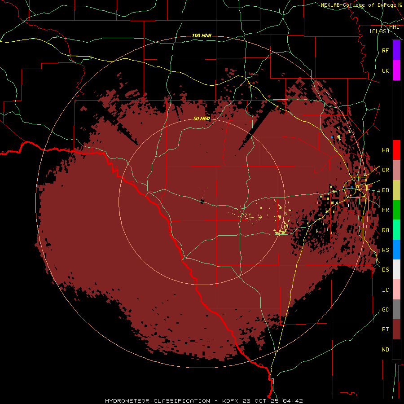Click the 'DS' legend label
This screenshot has width=404, height=404.
tap(385, 270)
